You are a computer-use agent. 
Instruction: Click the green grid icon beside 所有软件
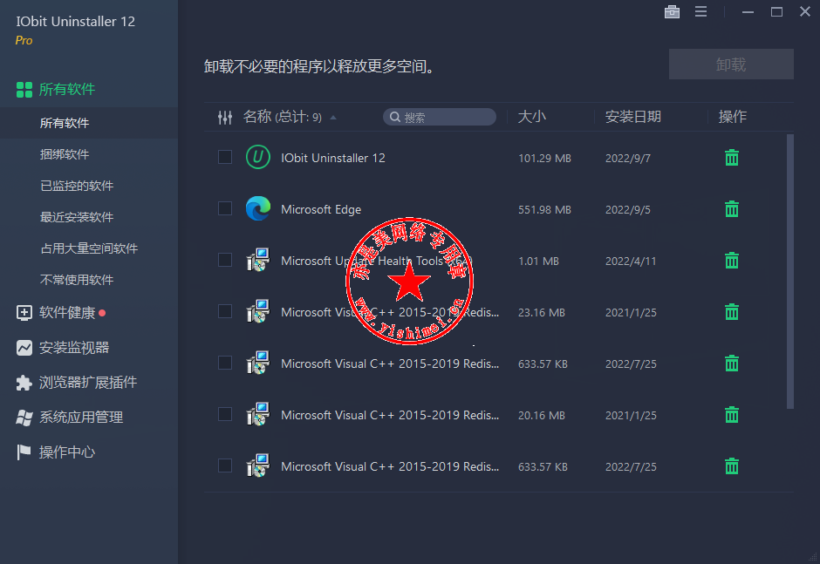[x=24, y=90]
